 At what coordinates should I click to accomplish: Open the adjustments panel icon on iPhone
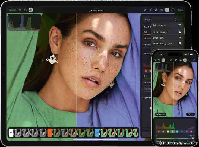[185, 60]
